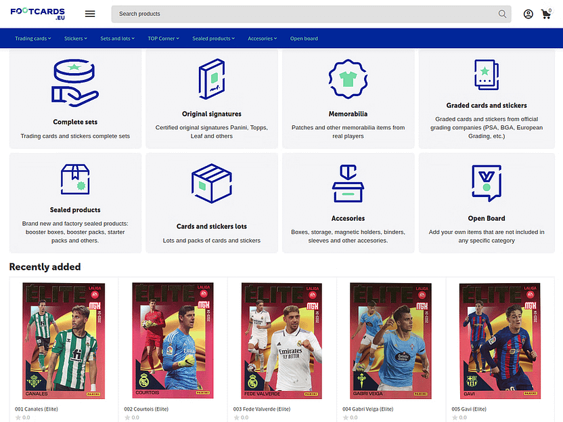
Task: Expand the Trading cards dropdown
Action: point(32,39)
